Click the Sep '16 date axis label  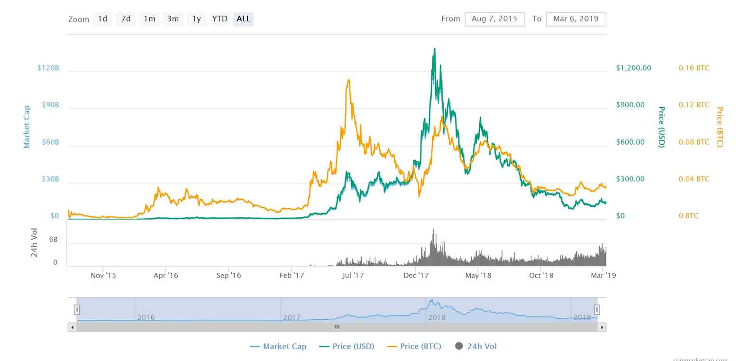[228, 275]
